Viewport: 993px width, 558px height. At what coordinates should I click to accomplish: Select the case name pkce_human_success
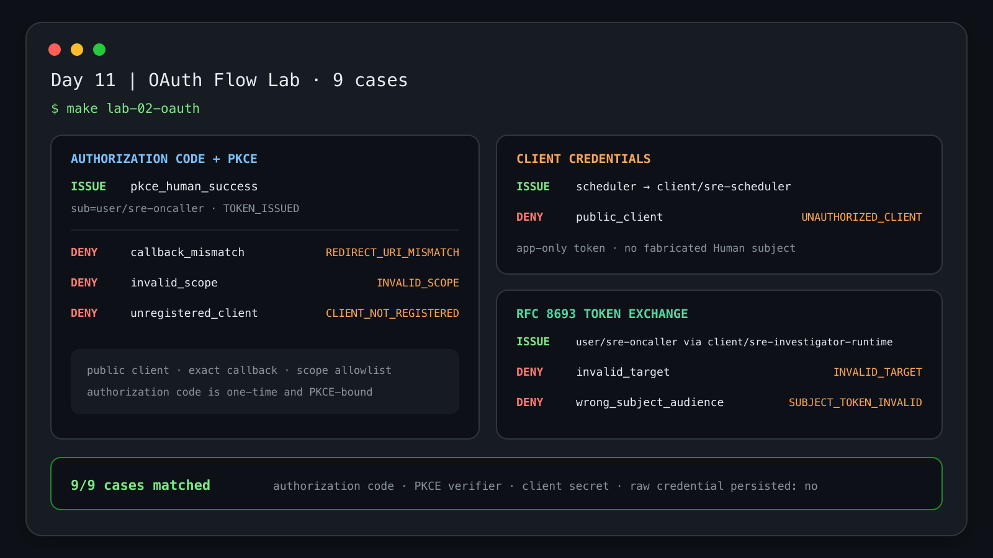[194, 187]
